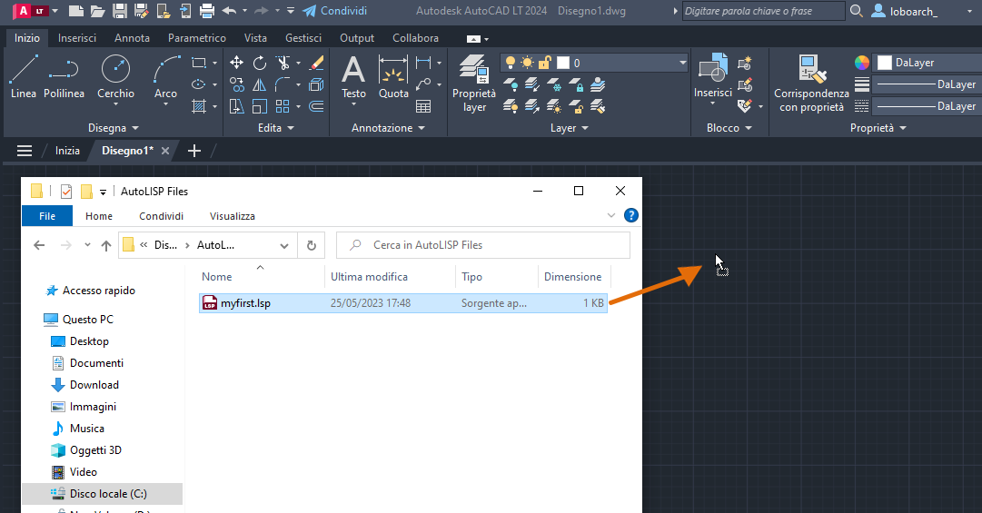Click the File button in Explorer

click(47, 216)
